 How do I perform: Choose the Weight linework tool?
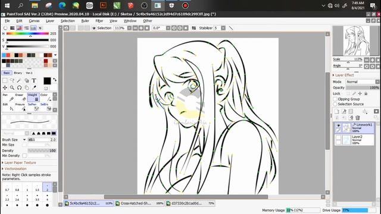pyautogui.click(x=33, y=97)
